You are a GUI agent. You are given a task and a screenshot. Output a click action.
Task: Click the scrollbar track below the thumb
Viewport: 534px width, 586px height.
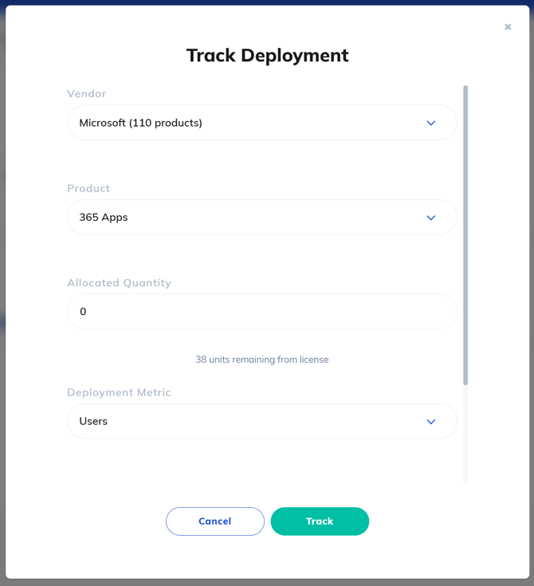[465, 435]
